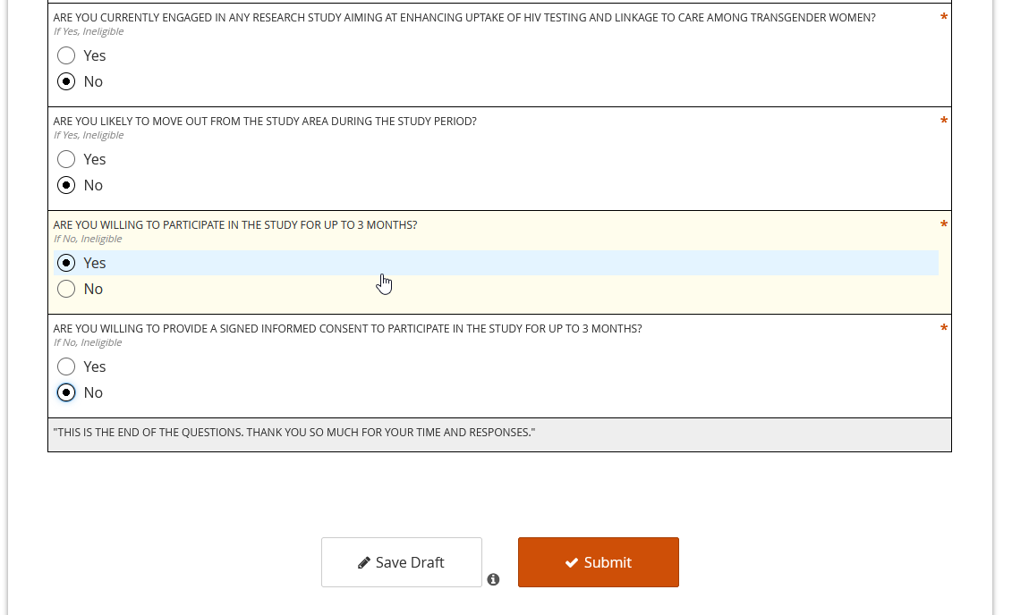Click the Save Draft button
This screenshot has height=615, width=1012.
coord(401,562)
